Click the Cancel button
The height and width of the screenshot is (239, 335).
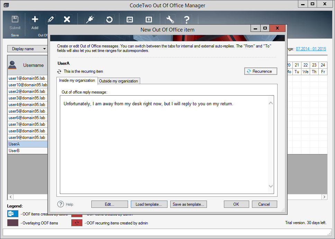coord(264,204)
